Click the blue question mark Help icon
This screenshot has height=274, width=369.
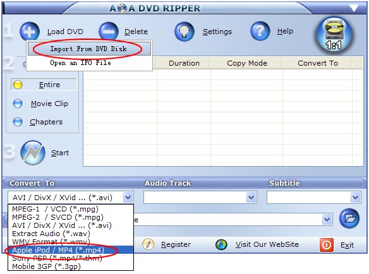(x=260, y=31)
